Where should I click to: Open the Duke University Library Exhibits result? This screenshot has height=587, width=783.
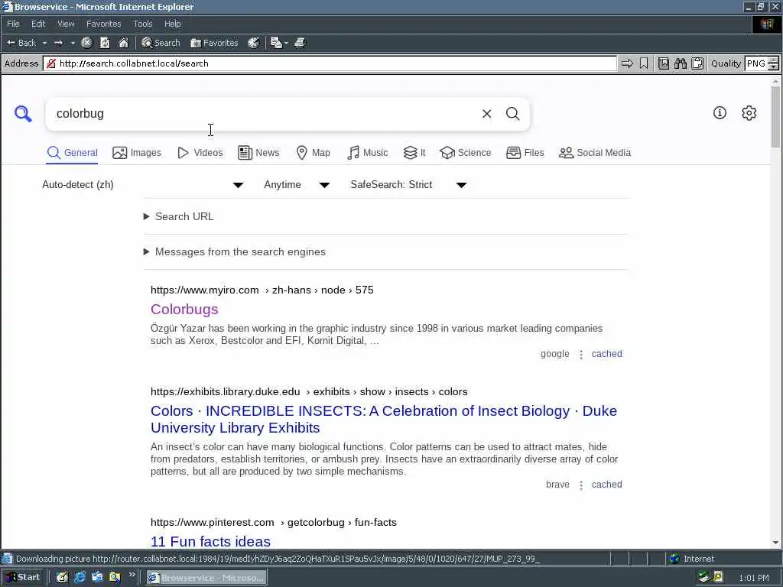point(384,420)
